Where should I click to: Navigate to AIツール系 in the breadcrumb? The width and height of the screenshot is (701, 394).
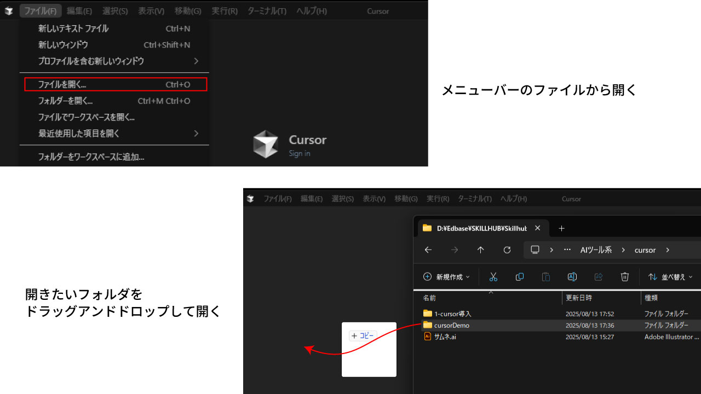pos(596,250)
